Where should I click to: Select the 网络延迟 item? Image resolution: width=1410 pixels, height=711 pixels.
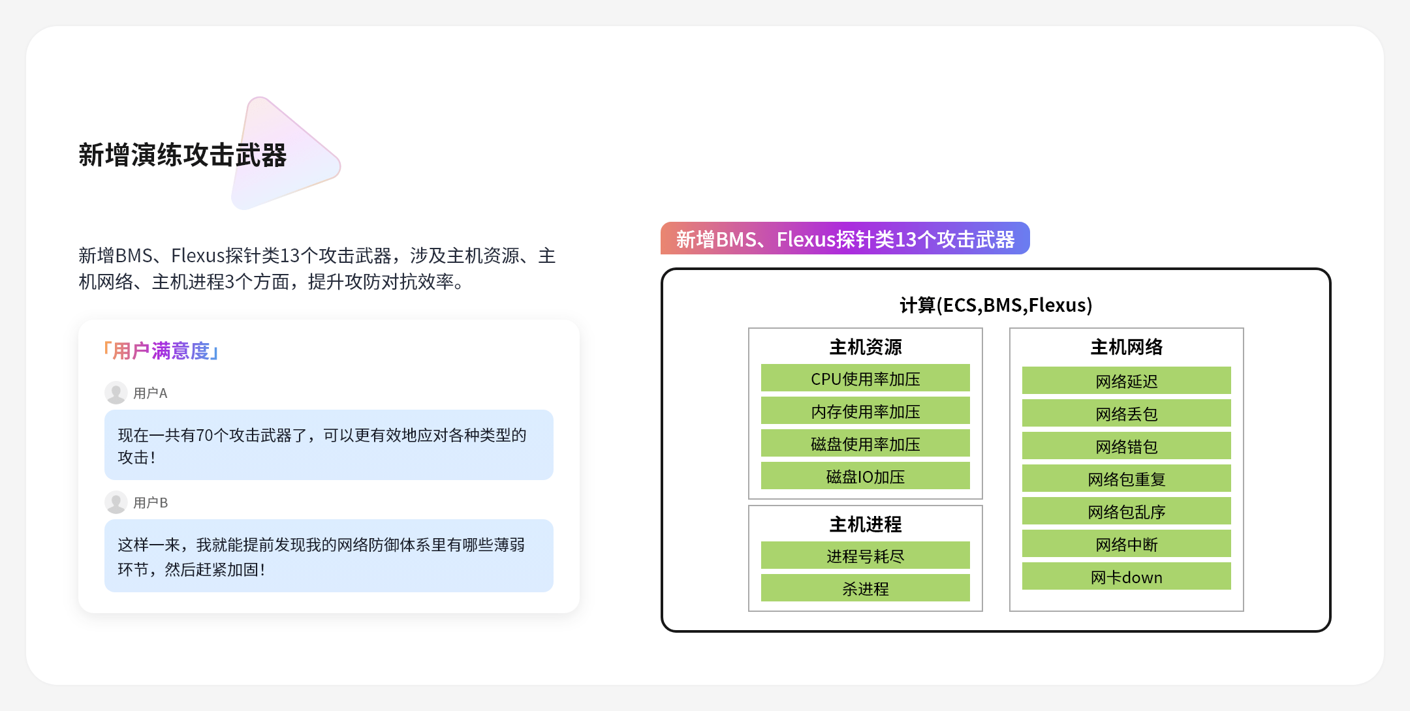1126,381
